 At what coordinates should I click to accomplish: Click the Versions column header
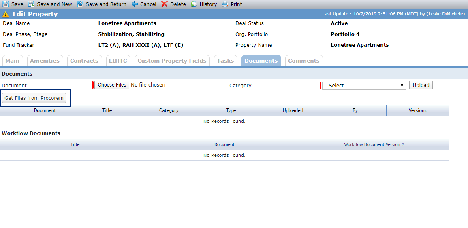418,110
